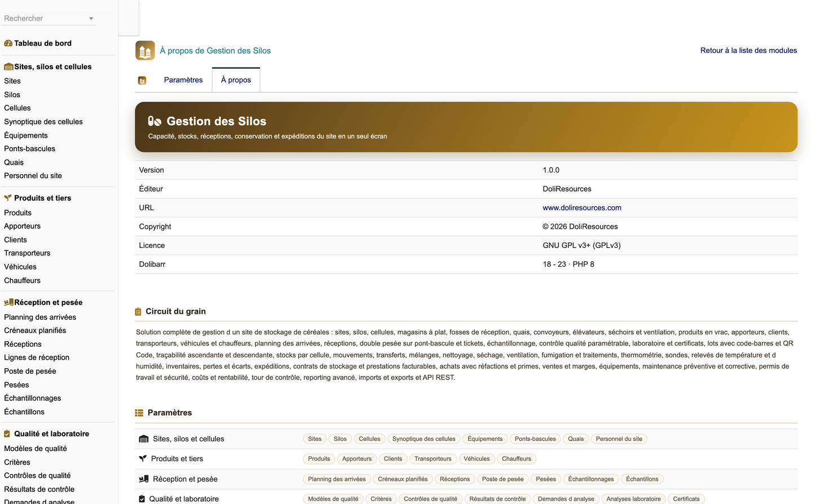Click the Échantillons pill button
This screenshot has width=815, height=504.
pyautogui.click(x=642, y=479)
